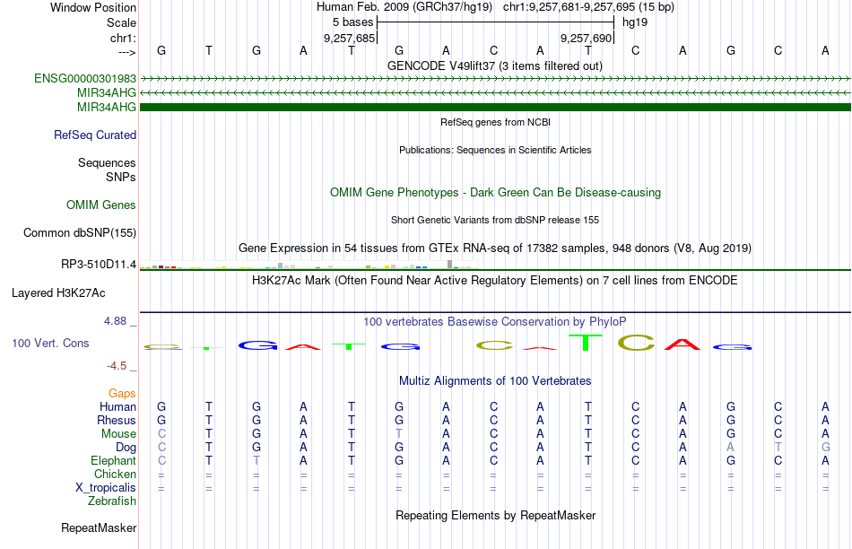Image resolution: width=852 pixels, height=549 pixels.
Task: Click Multiz Alignments of 100 Vertebrates title
Action: click(495, 381)
